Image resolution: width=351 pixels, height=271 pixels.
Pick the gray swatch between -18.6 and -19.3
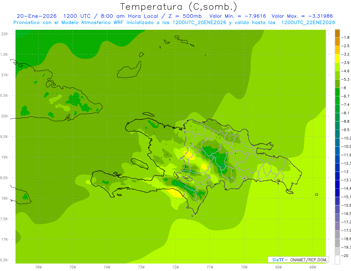(337, 243)
